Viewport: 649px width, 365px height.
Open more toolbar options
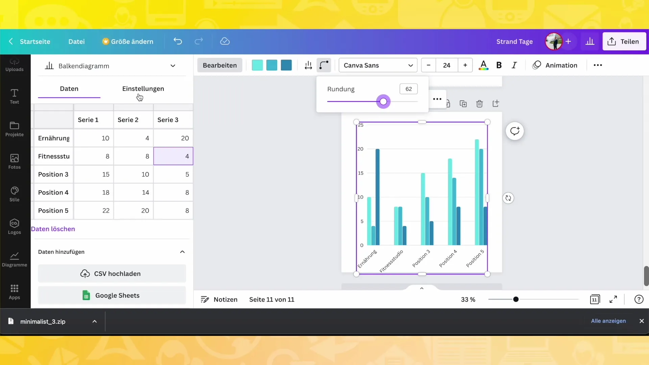[598, 65]
